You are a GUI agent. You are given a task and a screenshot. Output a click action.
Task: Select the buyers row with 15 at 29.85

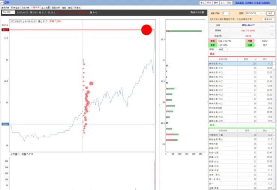click(x=241, y=112)
